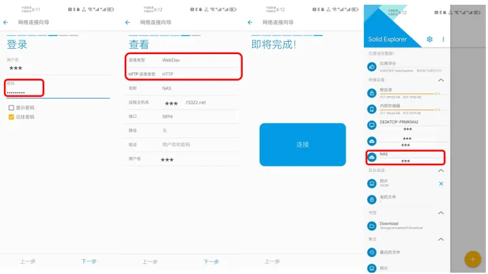Collapse the 集合 section chevron

pyautogui.click(x=441, y=239)
